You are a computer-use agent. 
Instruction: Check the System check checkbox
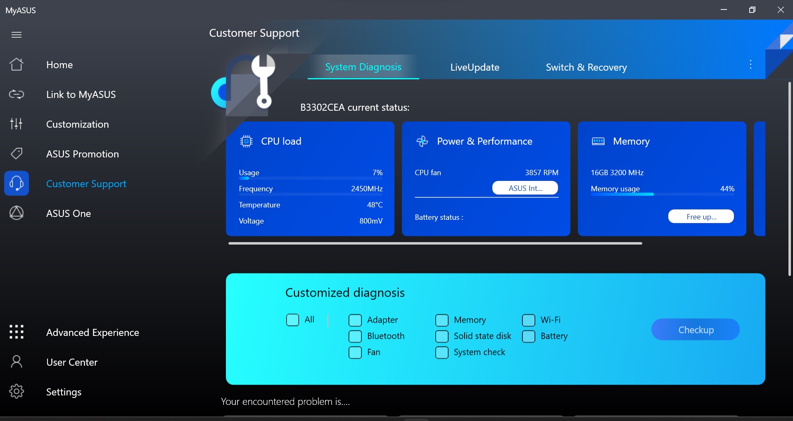click(442, 352)
